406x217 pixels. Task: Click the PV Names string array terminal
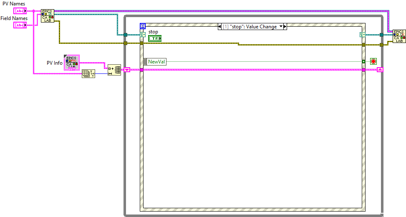20,10
